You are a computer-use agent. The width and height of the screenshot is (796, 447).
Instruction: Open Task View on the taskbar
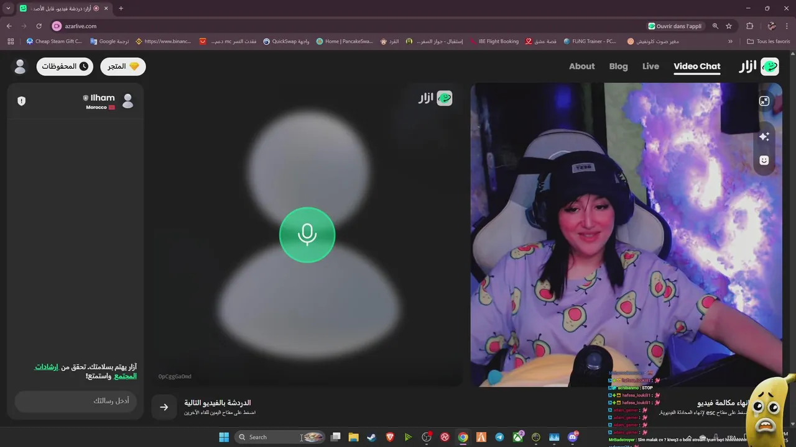(335, 437)
